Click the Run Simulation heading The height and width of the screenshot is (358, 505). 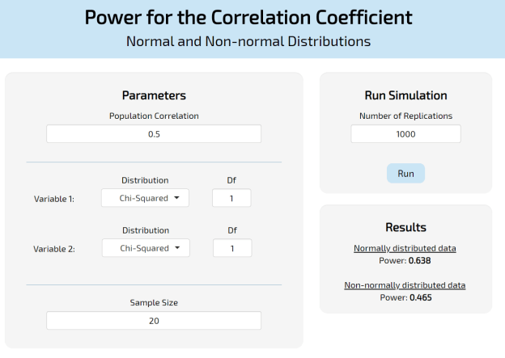pos(405,95)
